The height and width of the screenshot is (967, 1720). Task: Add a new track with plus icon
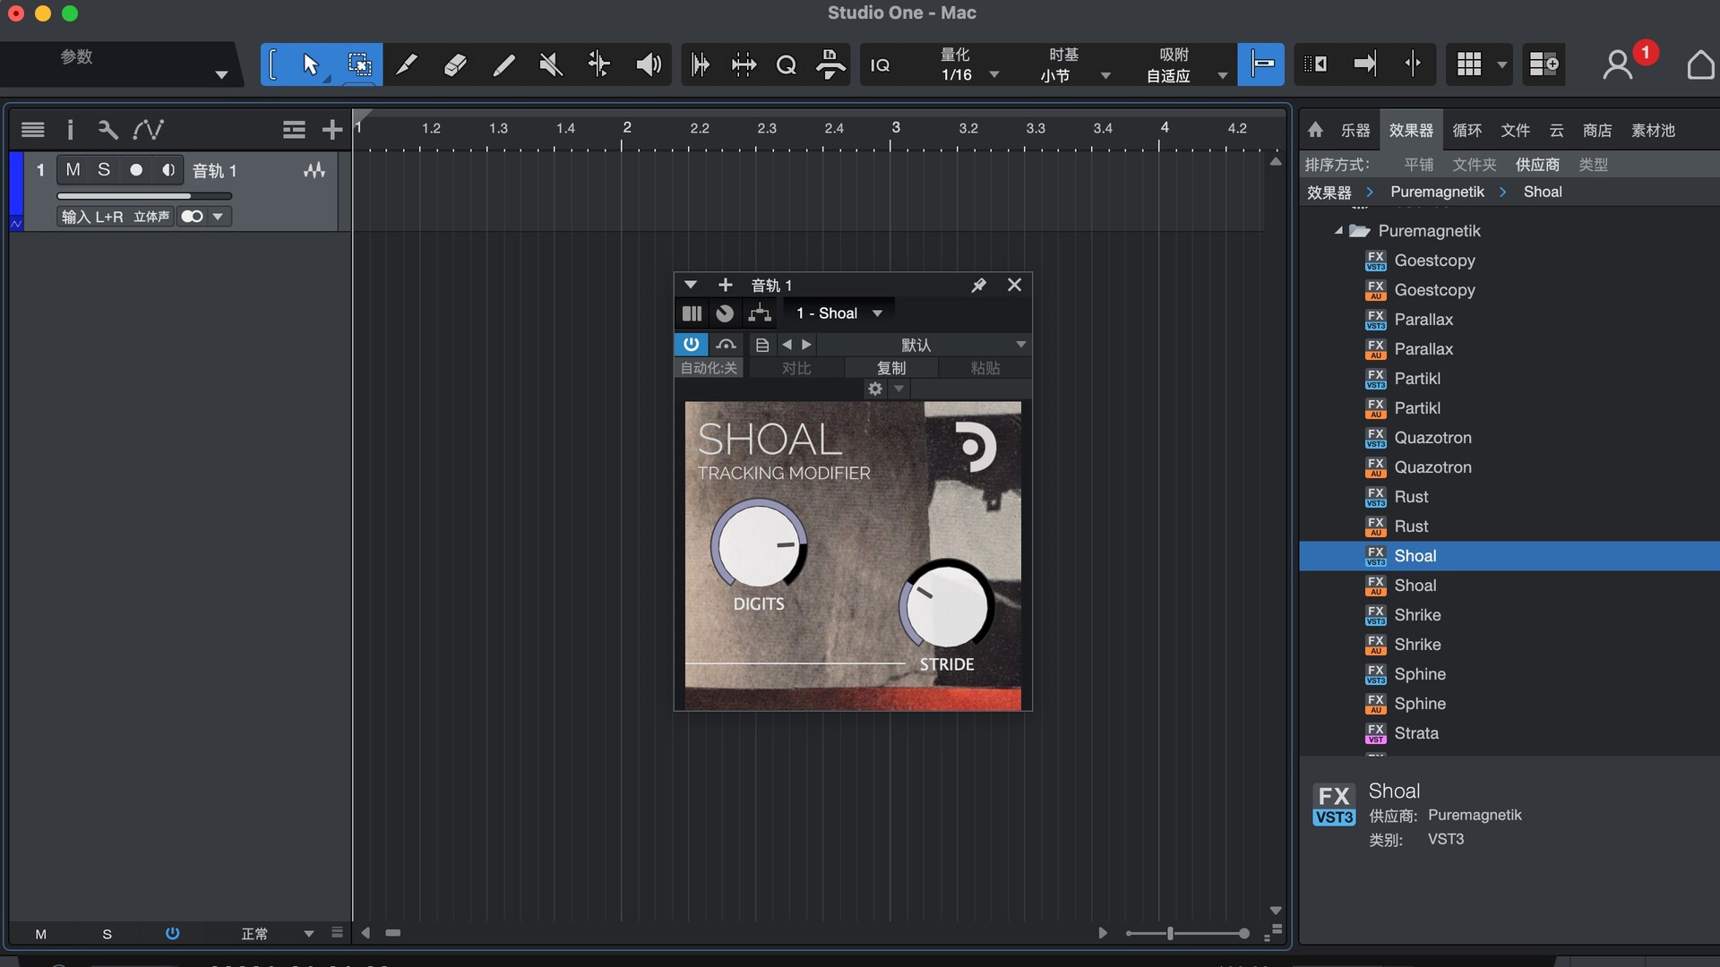332,130
